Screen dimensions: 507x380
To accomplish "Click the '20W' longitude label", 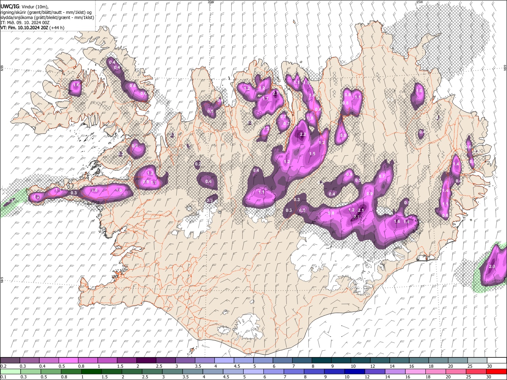I will [x=211, y=2].
